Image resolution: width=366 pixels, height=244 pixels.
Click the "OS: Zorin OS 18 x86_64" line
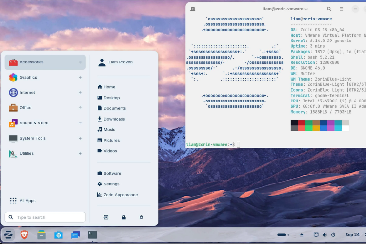(317, 30)
